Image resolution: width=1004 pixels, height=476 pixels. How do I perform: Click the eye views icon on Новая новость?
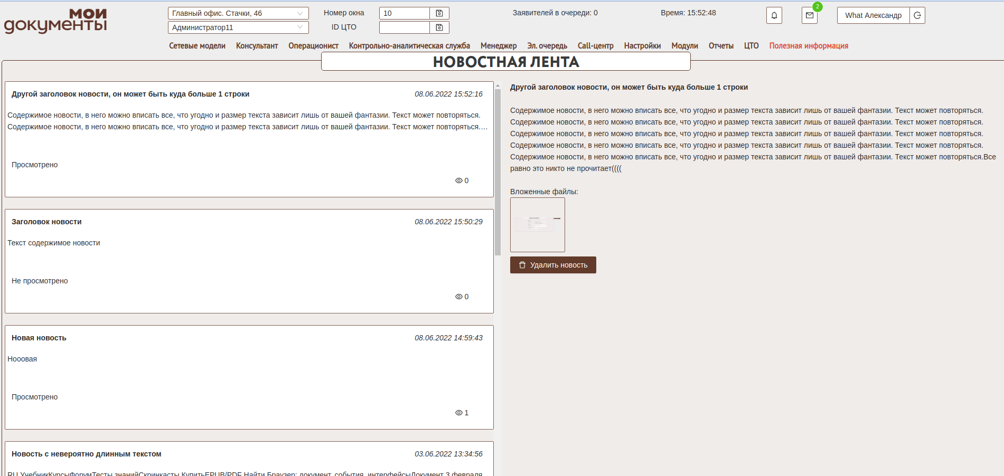point(458,413)
